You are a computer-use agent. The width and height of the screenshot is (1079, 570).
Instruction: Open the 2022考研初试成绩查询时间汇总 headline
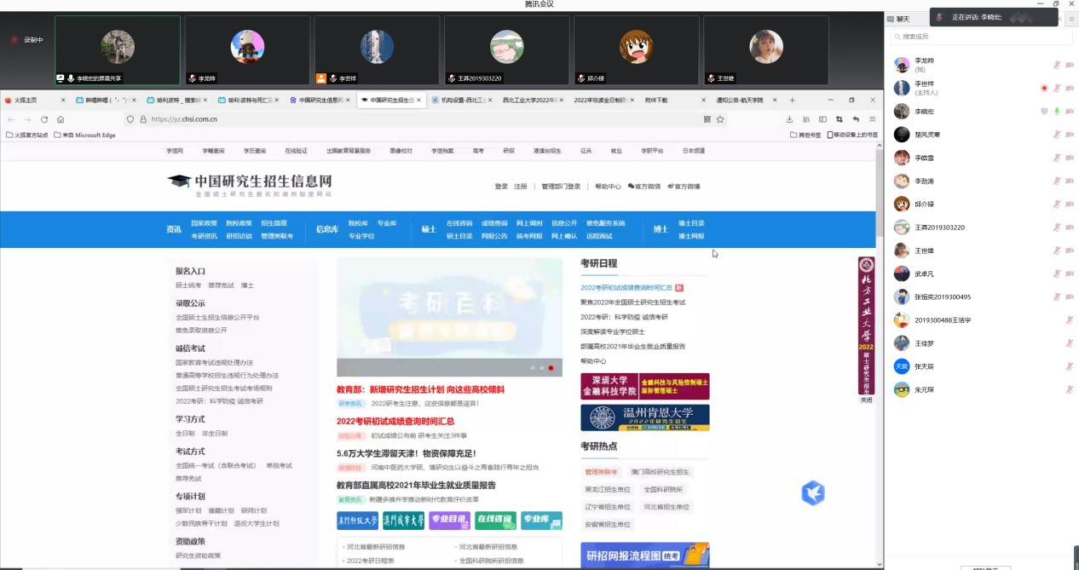(x=395, y=421)
